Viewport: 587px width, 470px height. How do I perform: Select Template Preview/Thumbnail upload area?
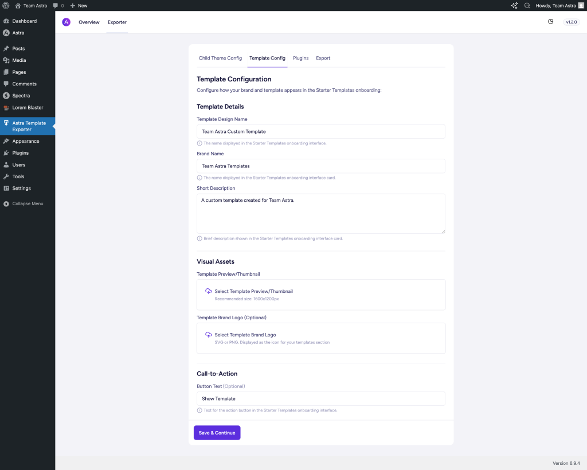[321, 294]
